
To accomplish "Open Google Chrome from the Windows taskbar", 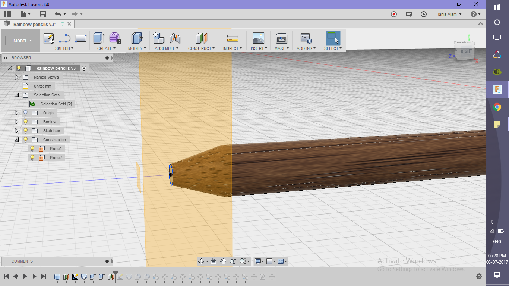I will (497, 107).
